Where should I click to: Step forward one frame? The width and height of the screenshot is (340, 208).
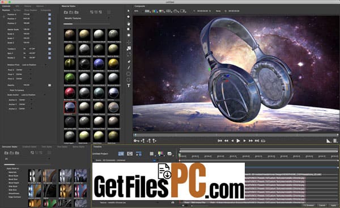[x=244, y=141]
